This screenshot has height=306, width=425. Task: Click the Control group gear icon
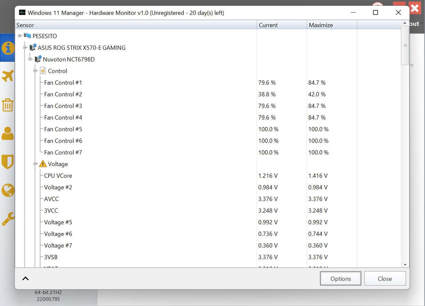pos(42,71)
